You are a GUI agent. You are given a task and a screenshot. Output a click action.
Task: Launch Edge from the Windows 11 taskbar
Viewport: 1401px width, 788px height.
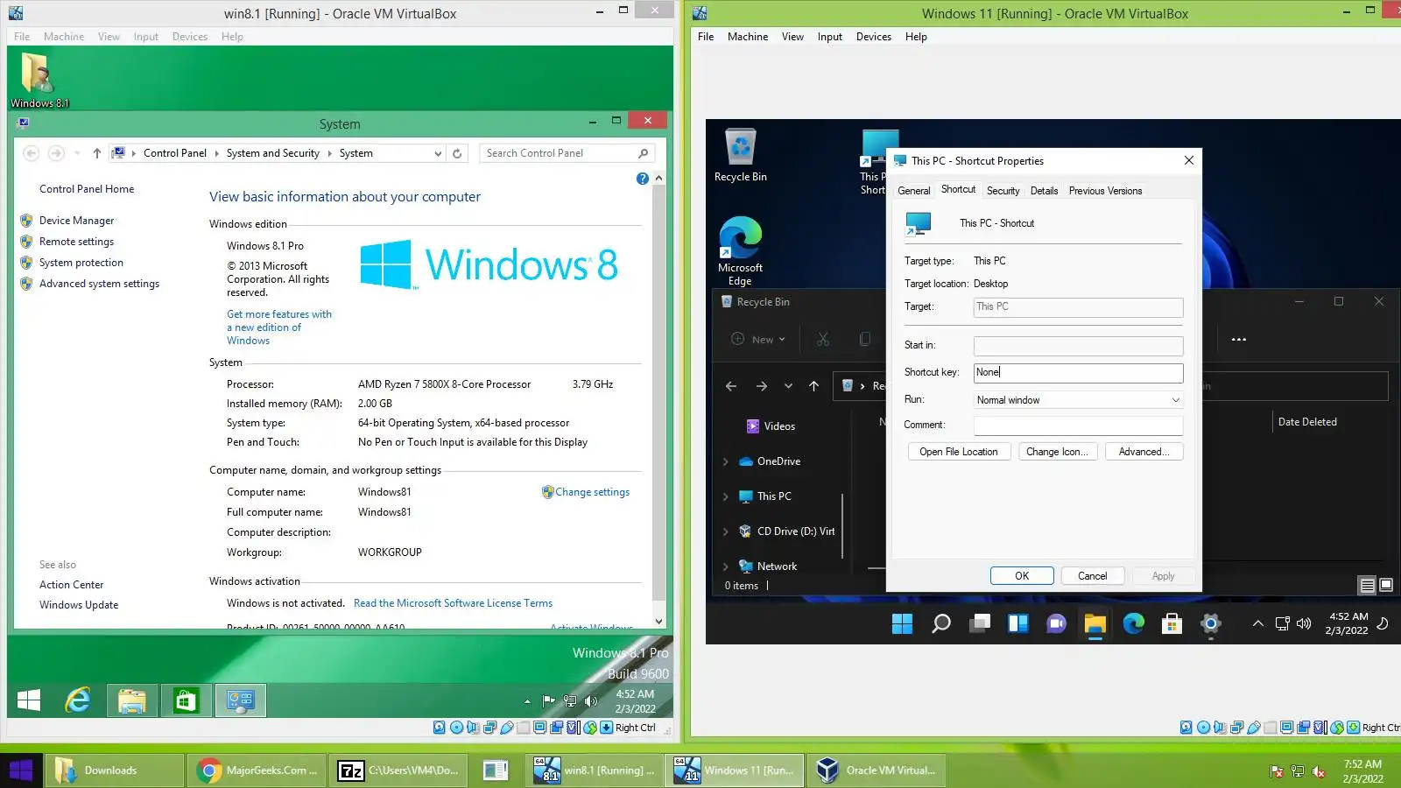coord(1134,623)
